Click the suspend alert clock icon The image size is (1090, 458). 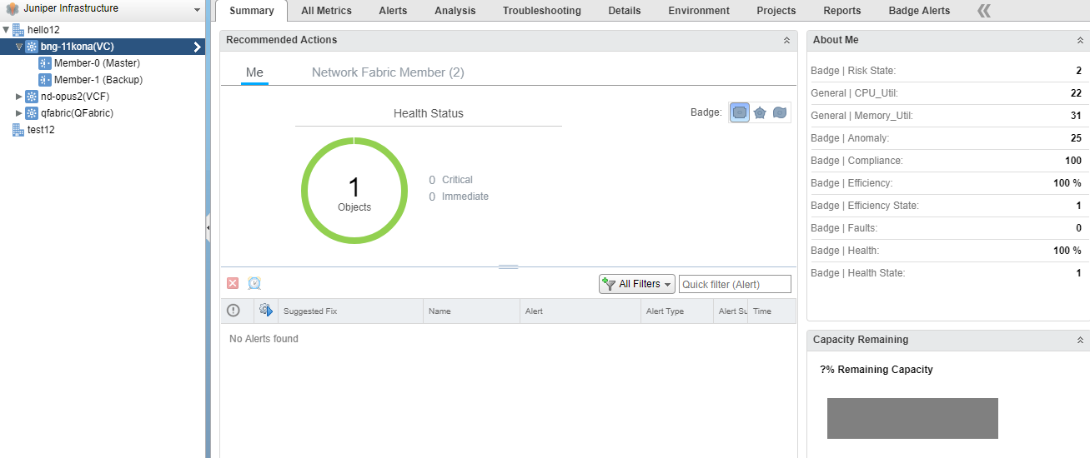click(x=254, y=283)
